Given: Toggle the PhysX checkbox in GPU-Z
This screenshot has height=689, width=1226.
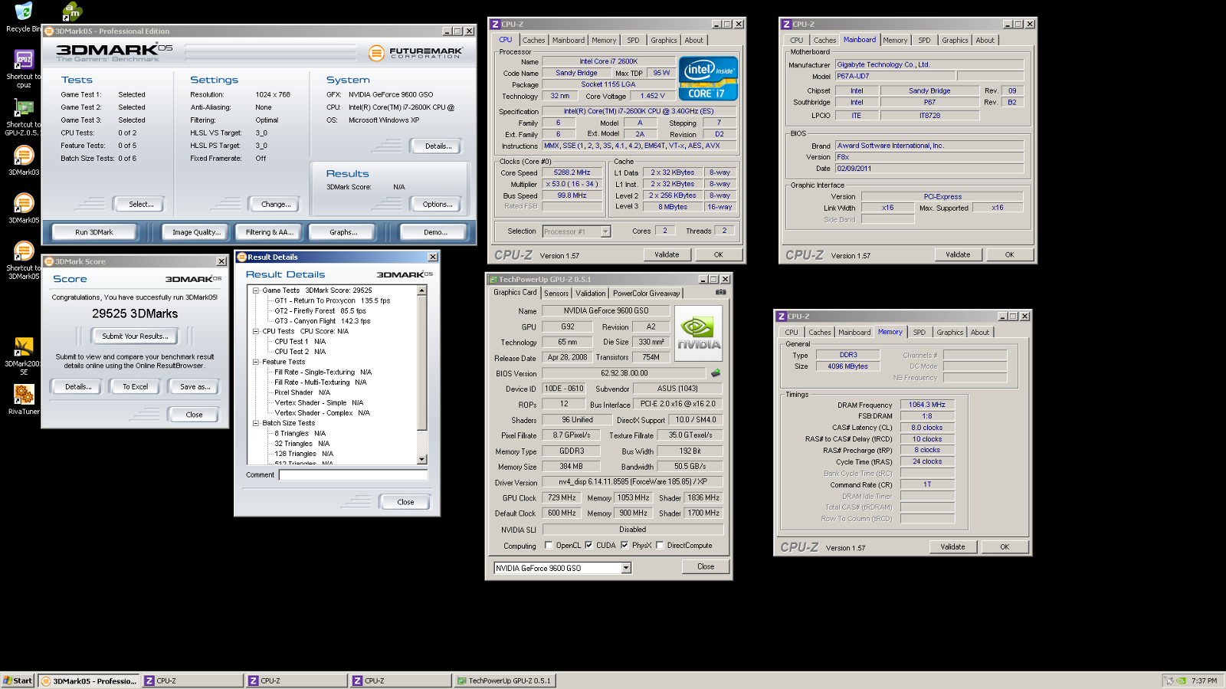Looking at the screenshot, I should [624, 546].
